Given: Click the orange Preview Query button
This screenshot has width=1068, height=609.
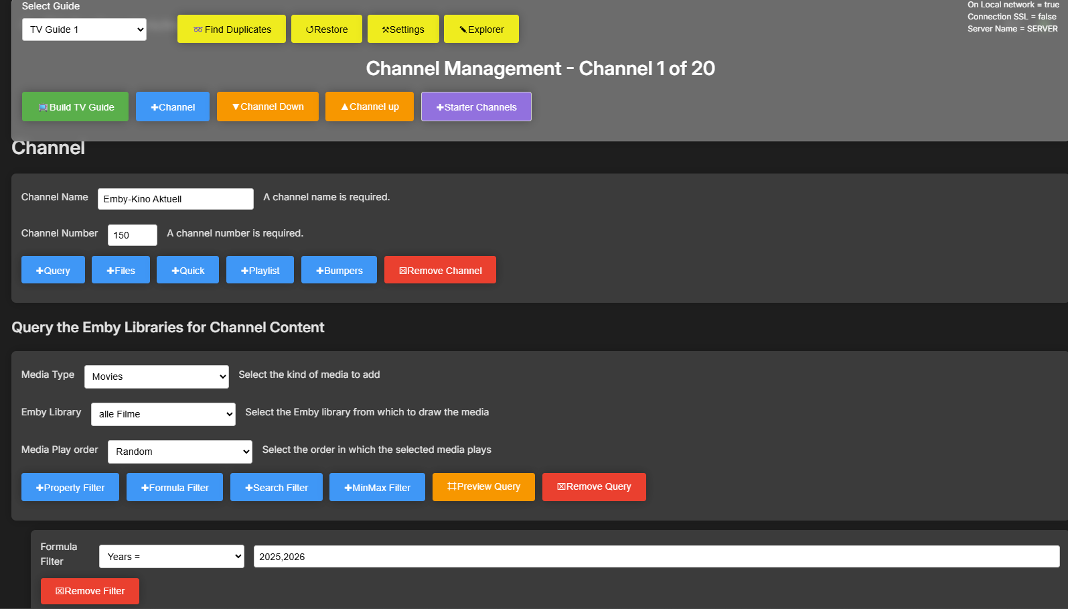Looking at the screenshot, I should tap(483, 487).
